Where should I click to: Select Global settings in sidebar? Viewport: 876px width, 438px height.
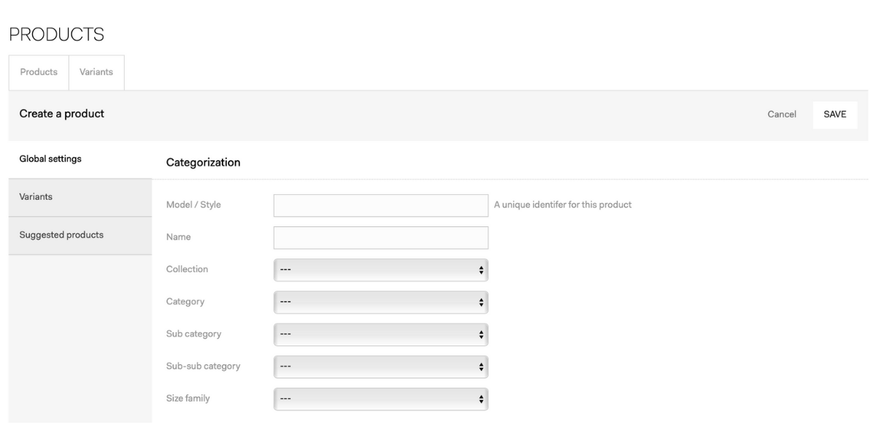[80, 159]
